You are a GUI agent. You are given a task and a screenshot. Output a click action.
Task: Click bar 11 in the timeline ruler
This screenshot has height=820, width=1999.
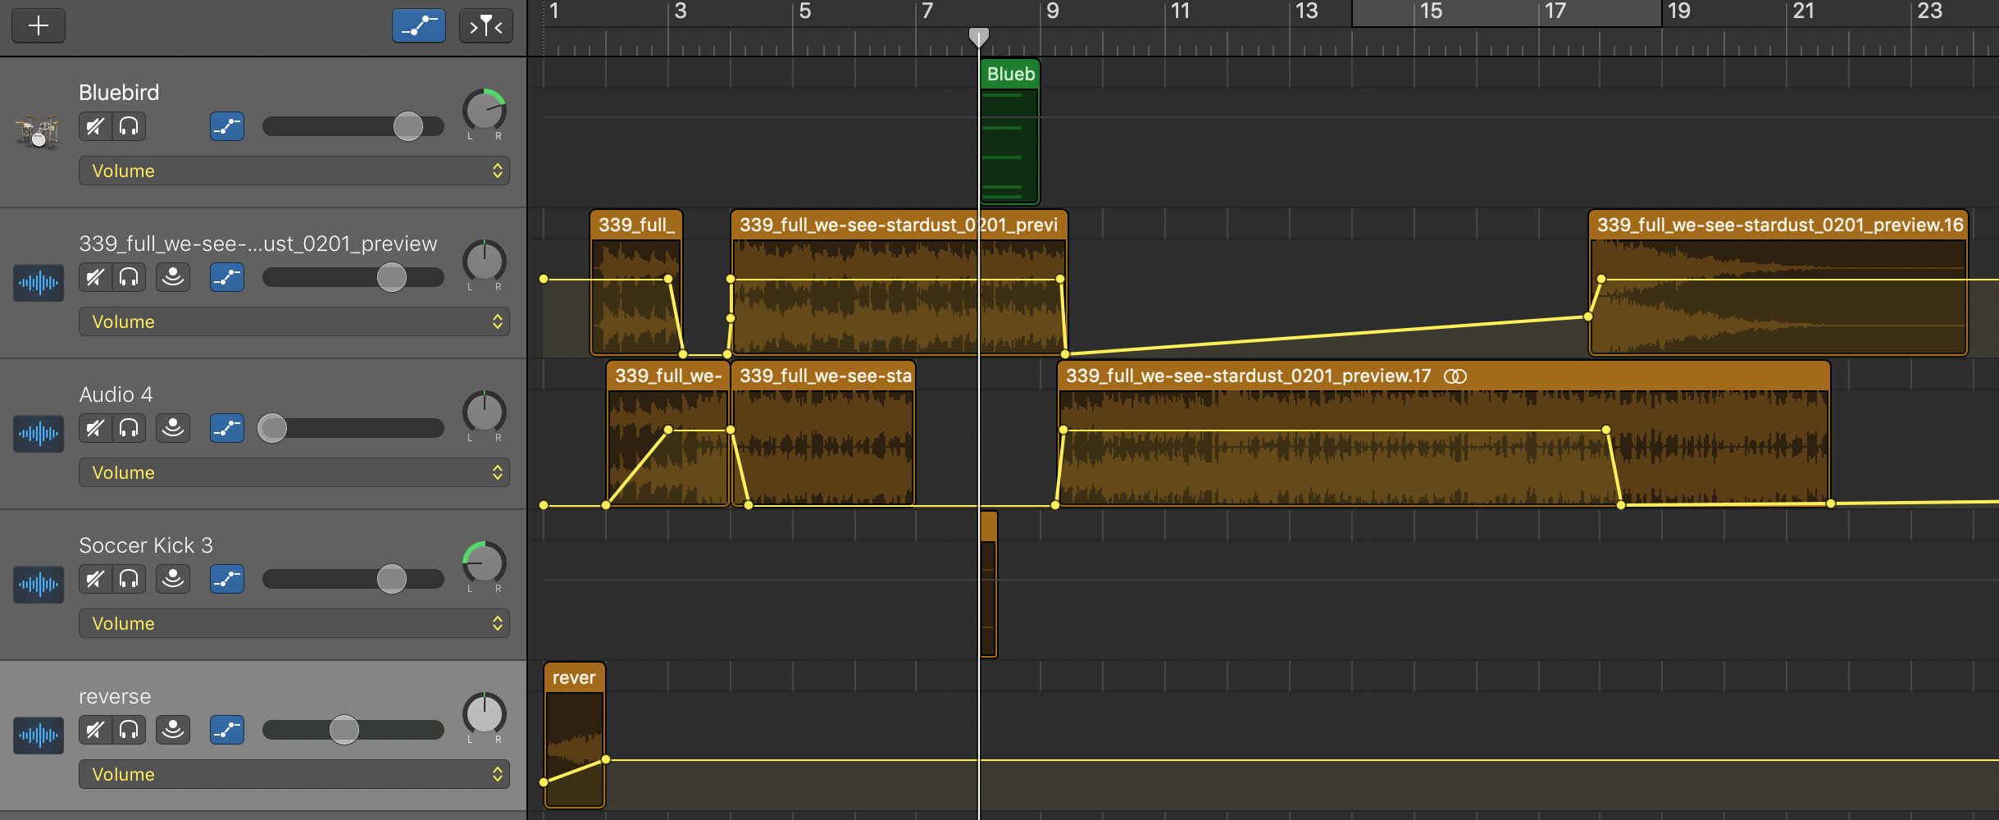[1181, 11]
